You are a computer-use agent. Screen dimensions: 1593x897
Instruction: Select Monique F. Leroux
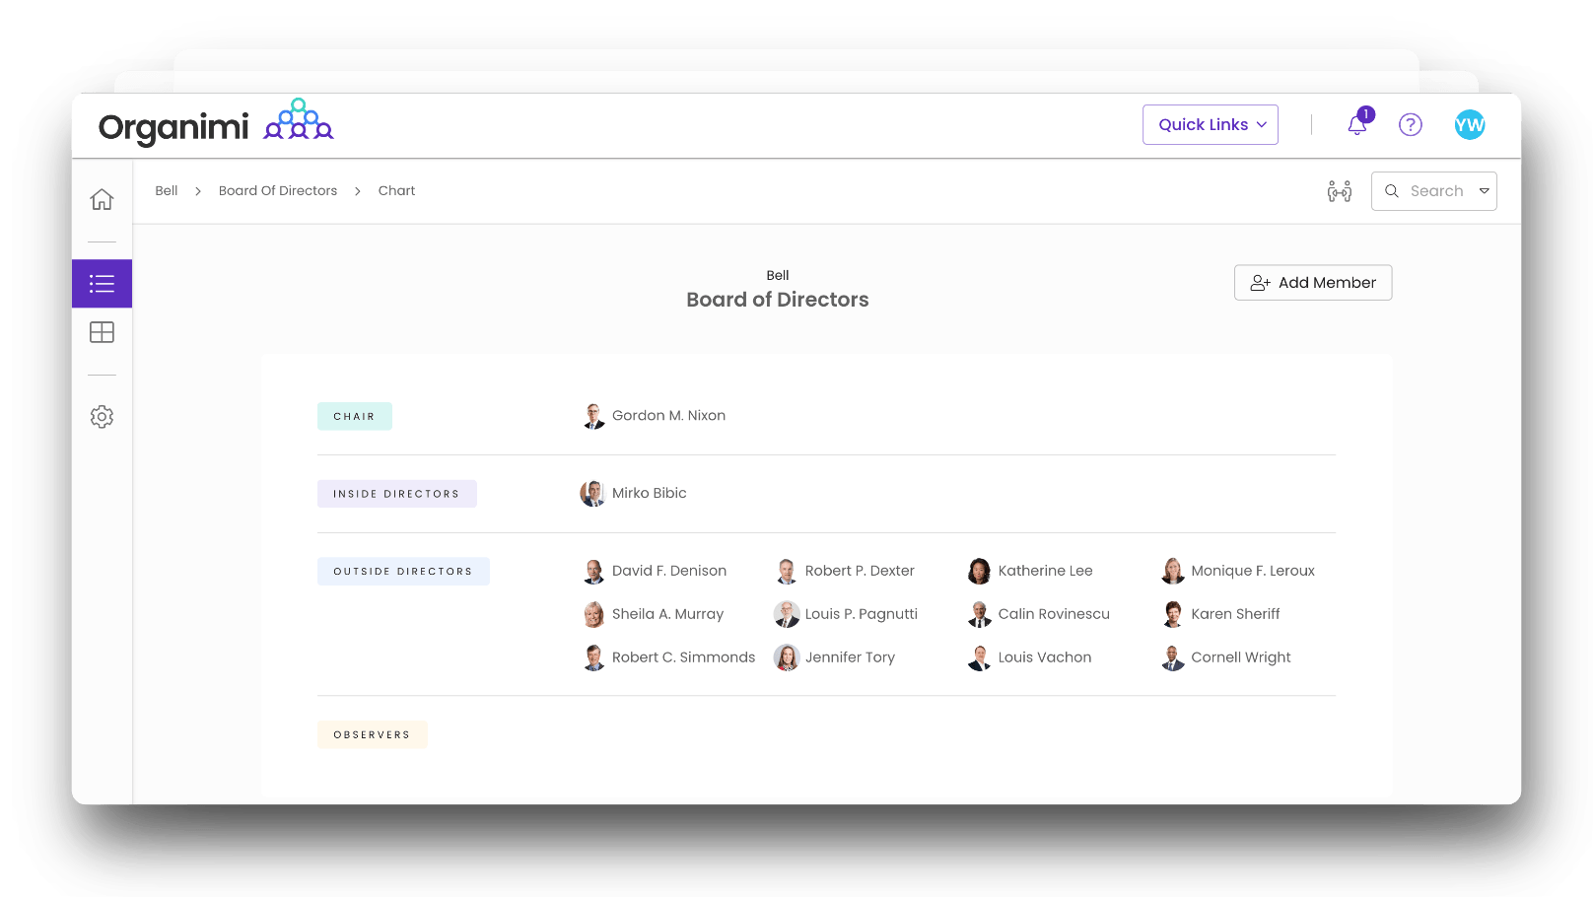(1253, 571)
